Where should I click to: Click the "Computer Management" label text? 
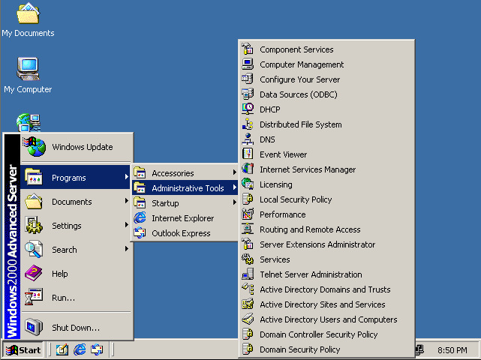pyautogui.click(x=302, y=64)
